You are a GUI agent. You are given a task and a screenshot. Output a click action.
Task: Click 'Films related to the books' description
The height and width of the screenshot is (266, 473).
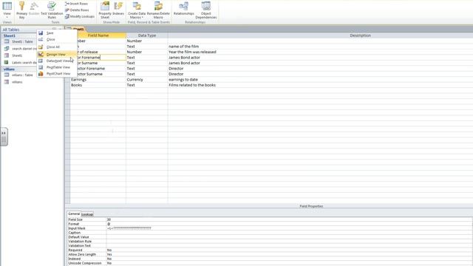coord(192,85)
